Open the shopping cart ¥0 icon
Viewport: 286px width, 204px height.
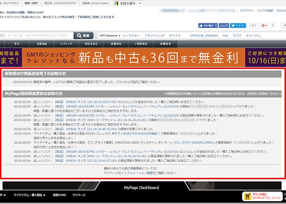click(x=262, y=196)
